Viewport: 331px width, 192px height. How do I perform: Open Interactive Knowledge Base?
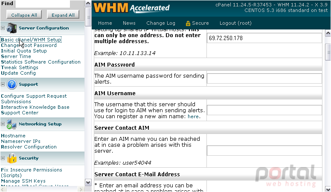(35, 107)
